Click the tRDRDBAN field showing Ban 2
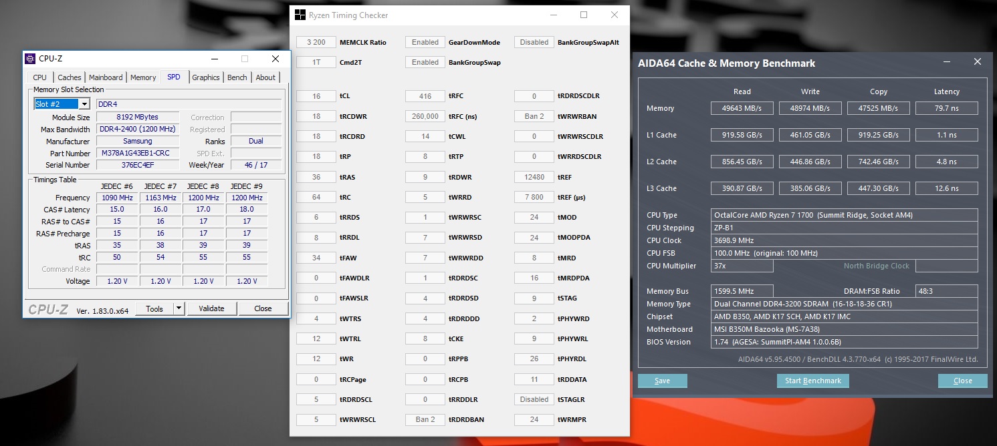The image size is (997, 446). 425,419
